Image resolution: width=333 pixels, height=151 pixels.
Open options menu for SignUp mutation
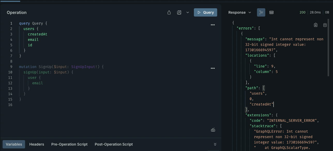click(x=213, y=68)
